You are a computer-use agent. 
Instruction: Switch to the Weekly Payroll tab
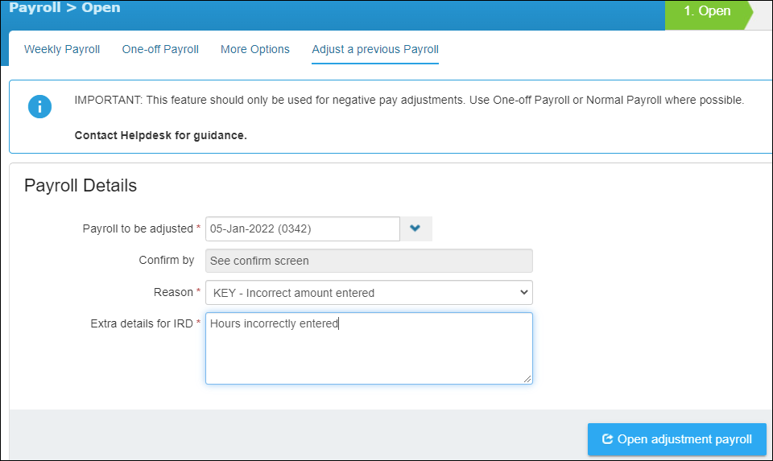[62, 49]
